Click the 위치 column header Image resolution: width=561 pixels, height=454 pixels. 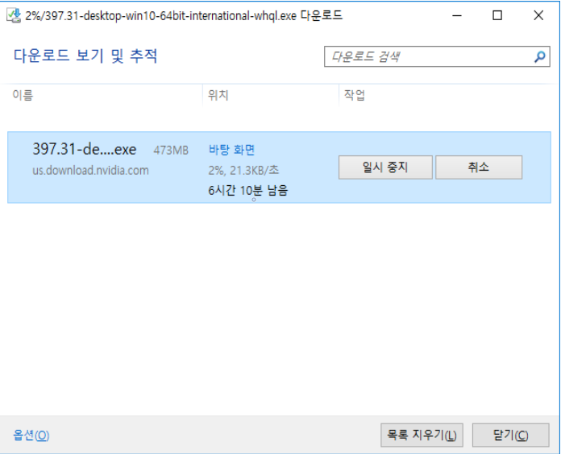218,95
